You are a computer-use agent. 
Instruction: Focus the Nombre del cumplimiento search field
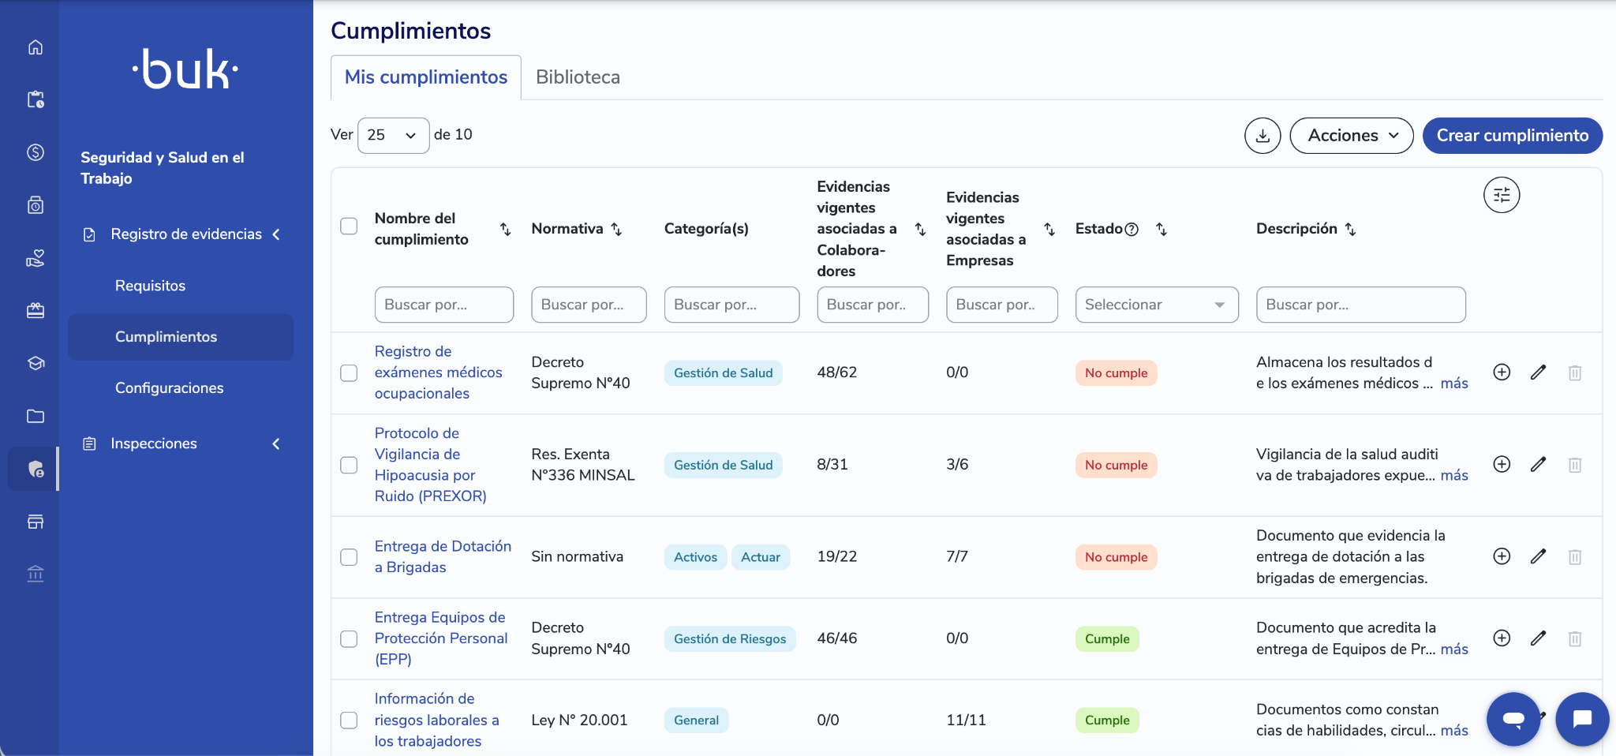(x=444, y=305)
